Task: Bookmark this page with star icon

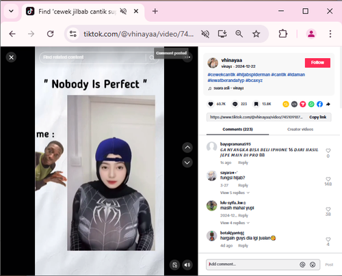Action: click(256, 34)
